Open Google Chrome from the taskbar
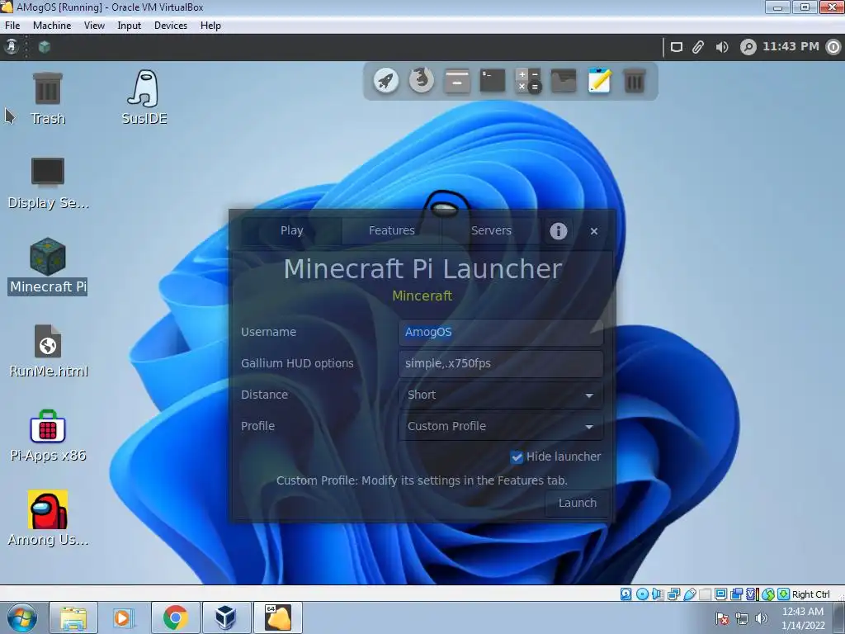The image size is (845, 634). [175, 617]
